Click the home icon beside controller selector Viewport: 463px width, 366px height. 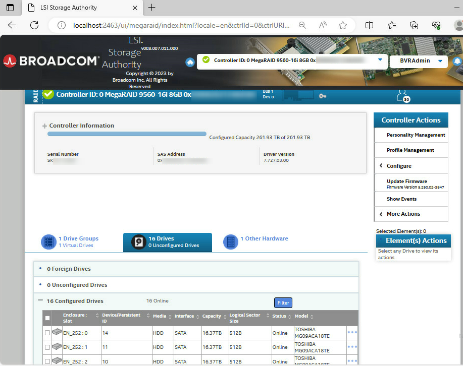190,62
